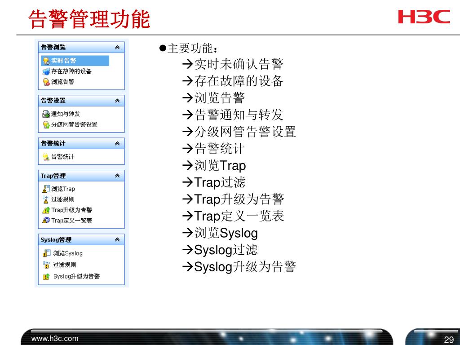The height and width of the screenshot is (345, 460).
Task: Click the 浏览Syslog log icon
Action: tap(47, 253)
